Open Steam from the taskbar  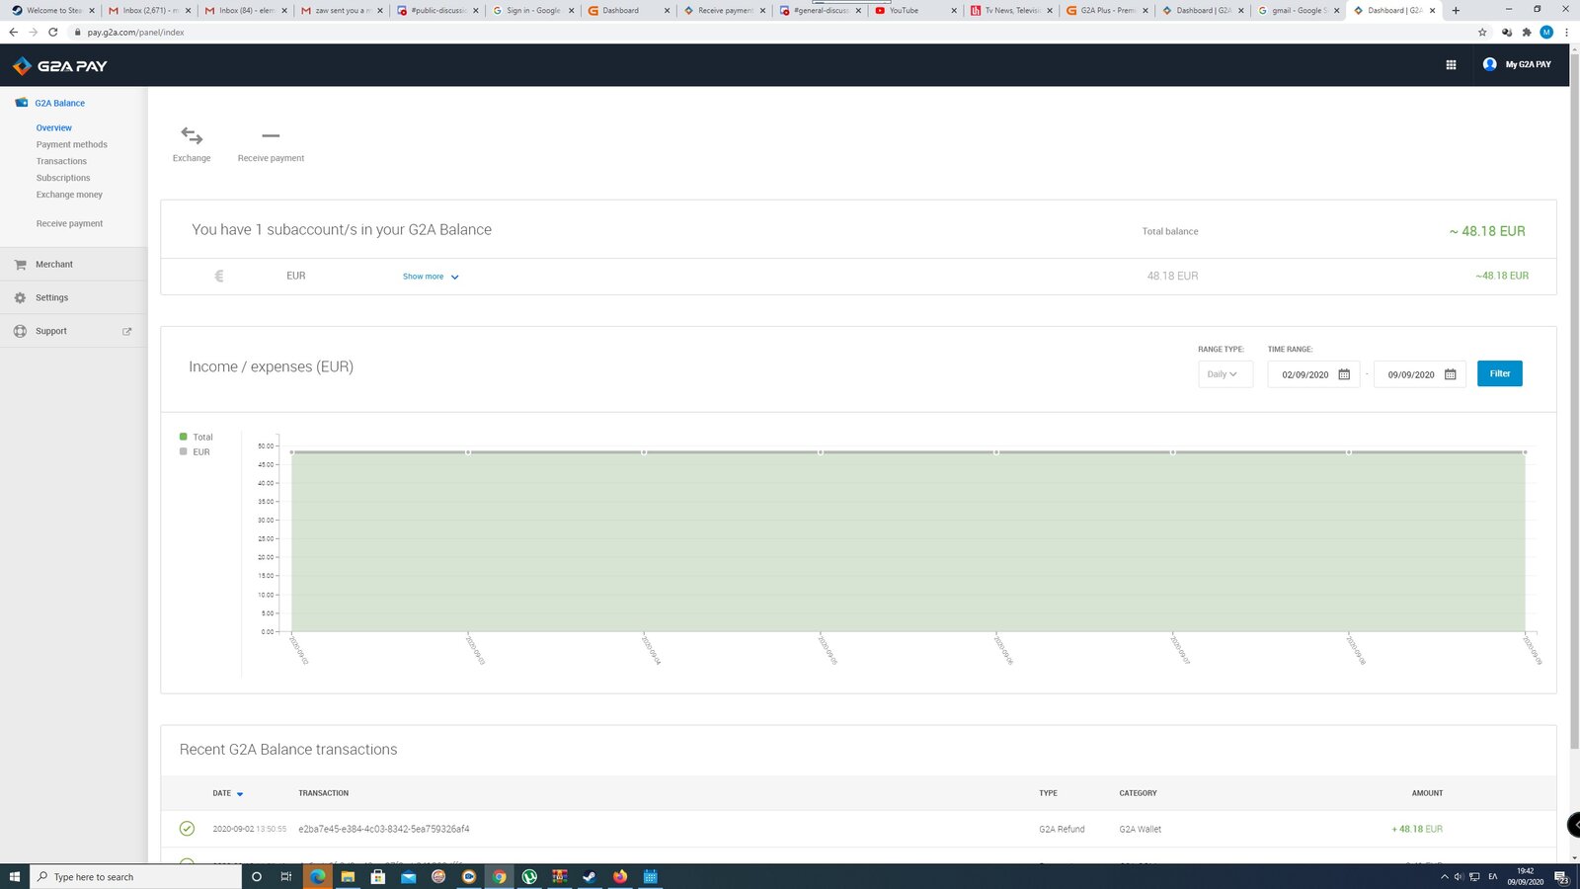coord(590,876)
